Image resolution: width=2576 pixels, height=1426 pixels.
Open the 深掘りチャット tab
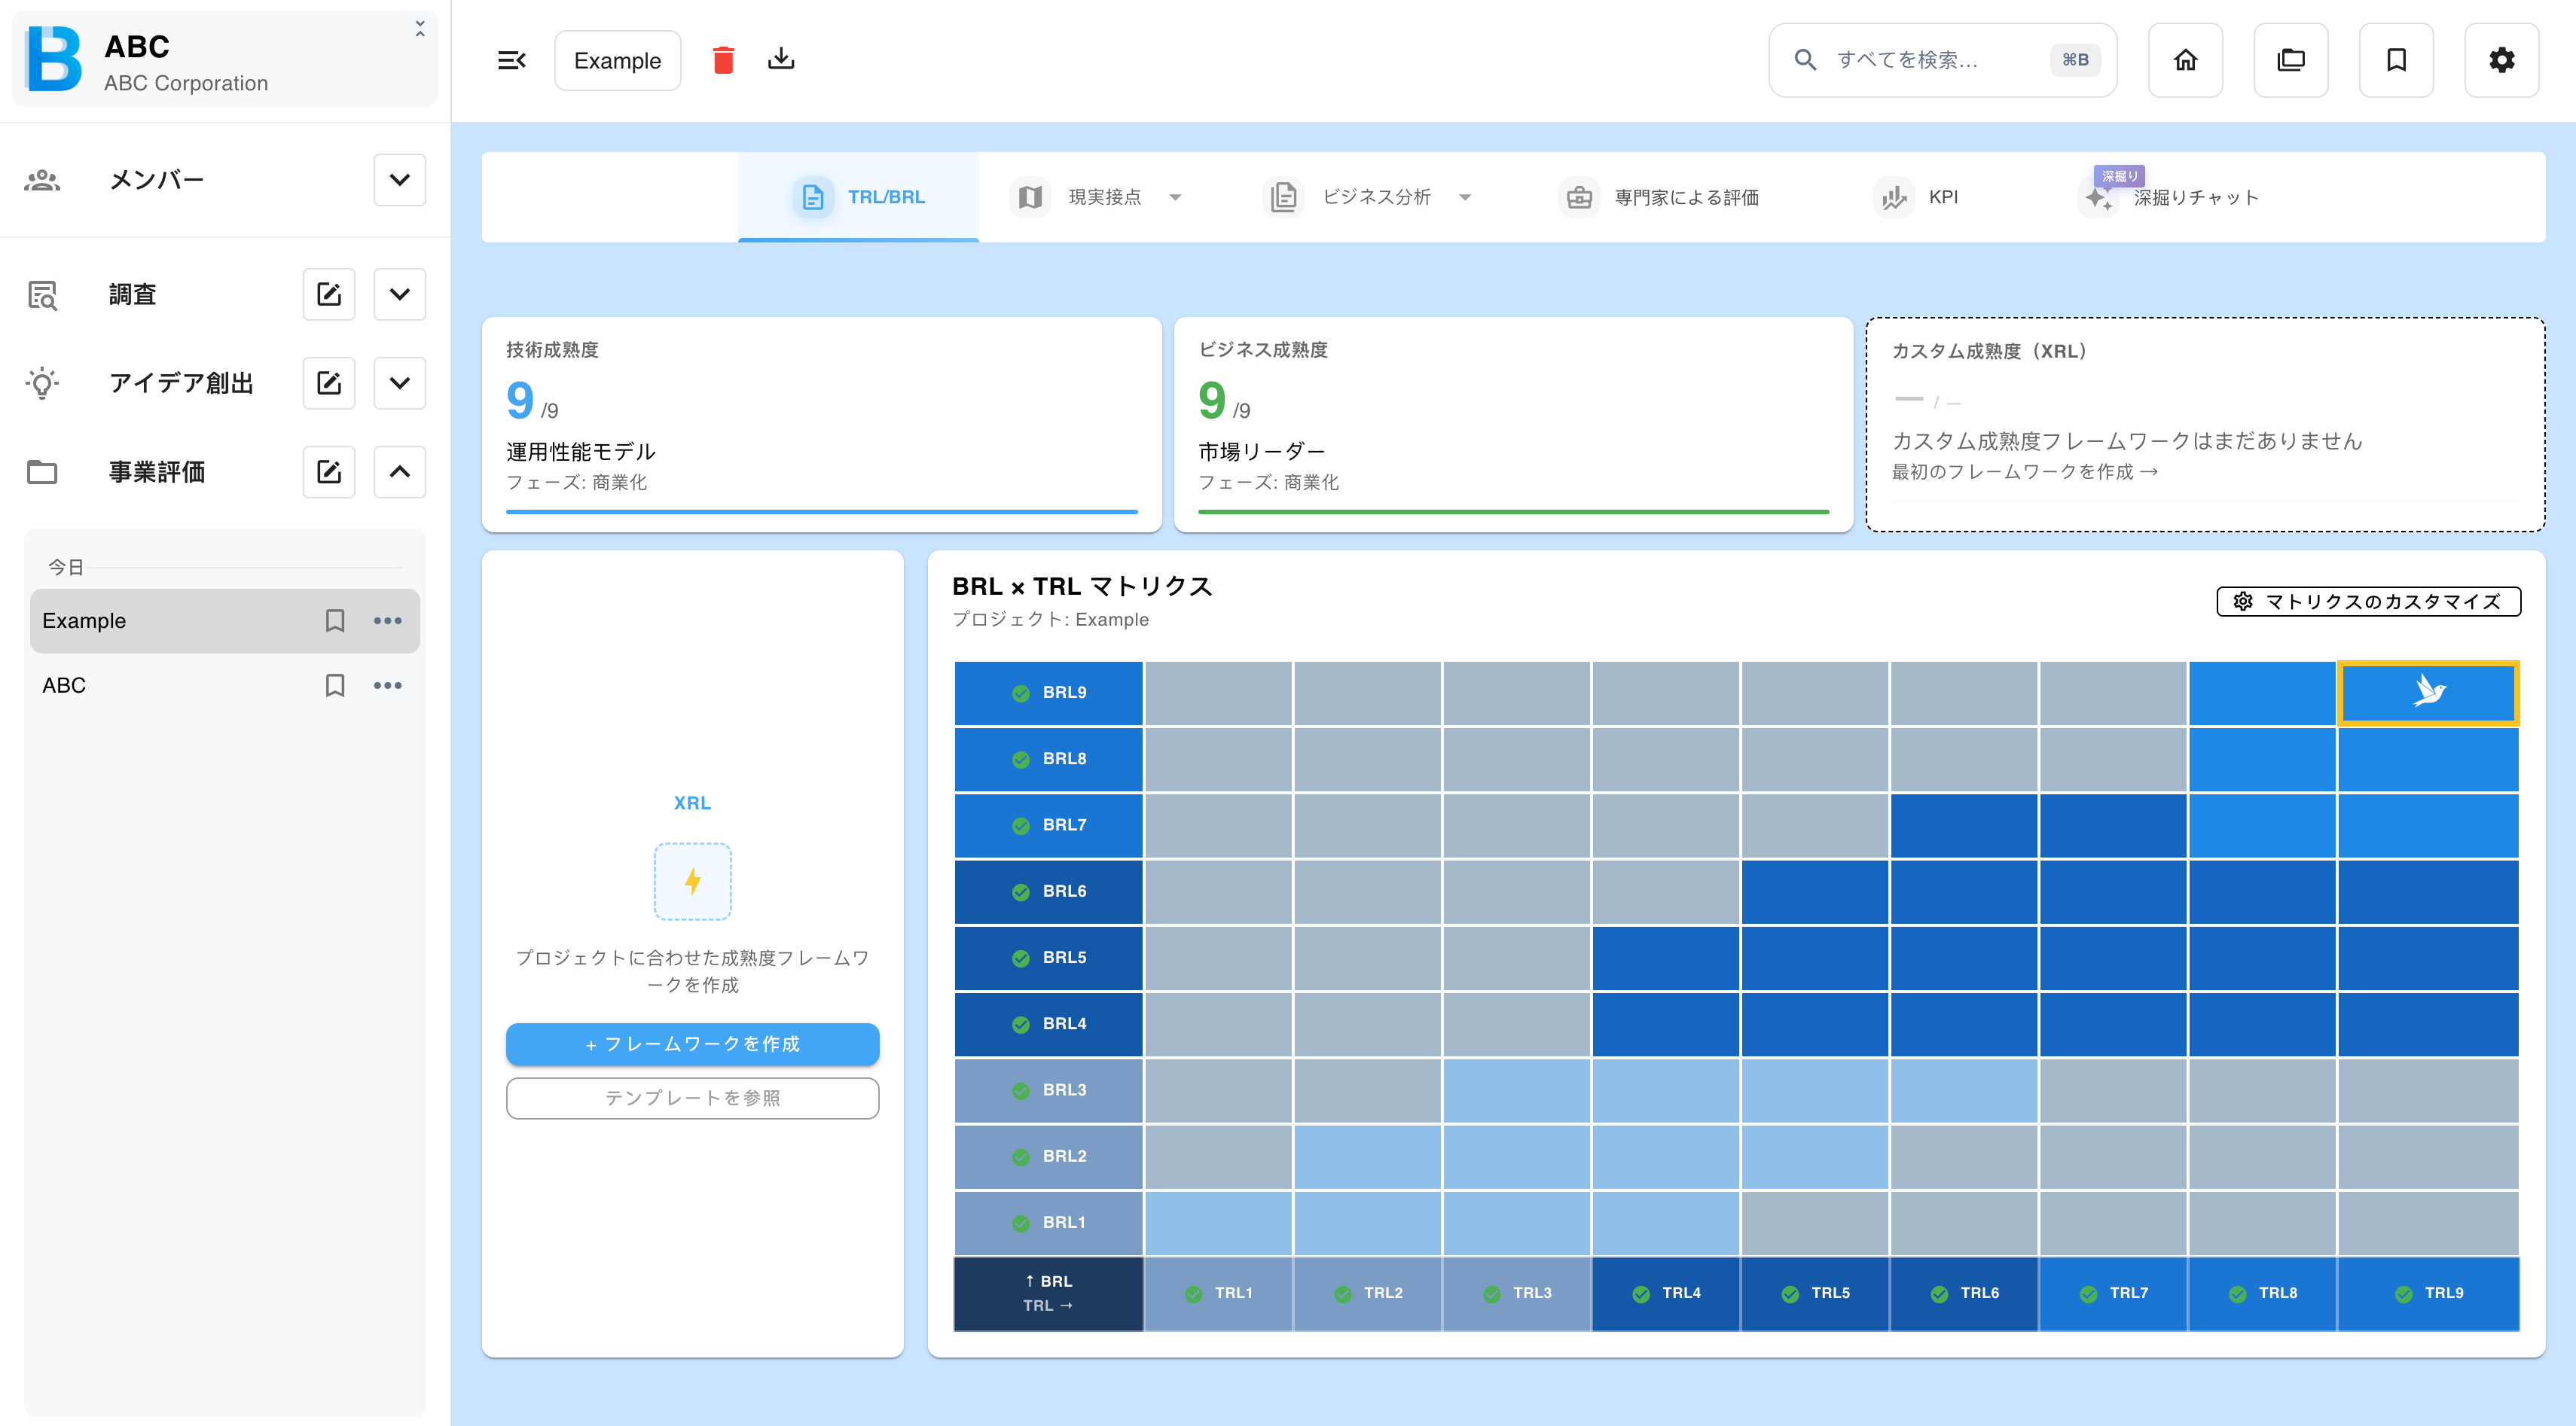[x=2168, y=197]
